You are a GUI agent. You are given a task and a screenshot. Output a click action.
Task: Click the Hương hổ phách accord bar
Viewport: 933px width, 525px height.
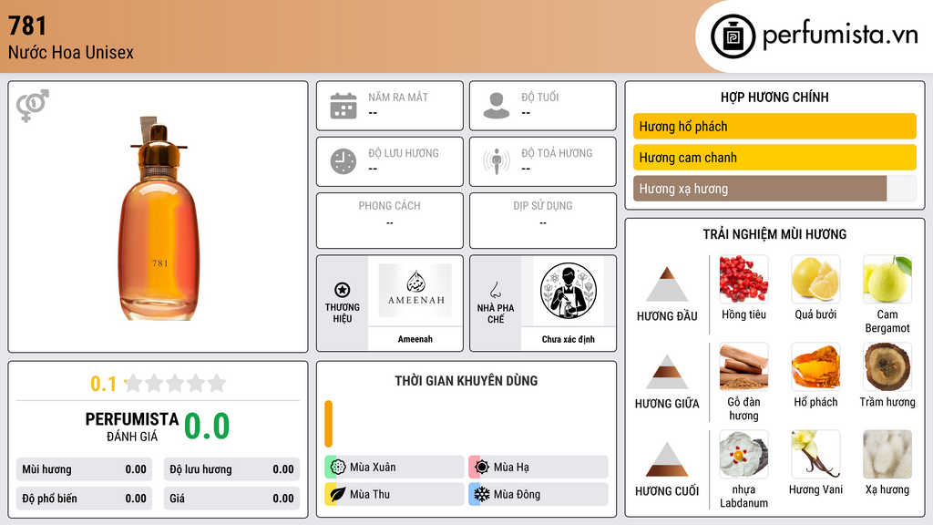pyautogui.click(x=774, y=126)
